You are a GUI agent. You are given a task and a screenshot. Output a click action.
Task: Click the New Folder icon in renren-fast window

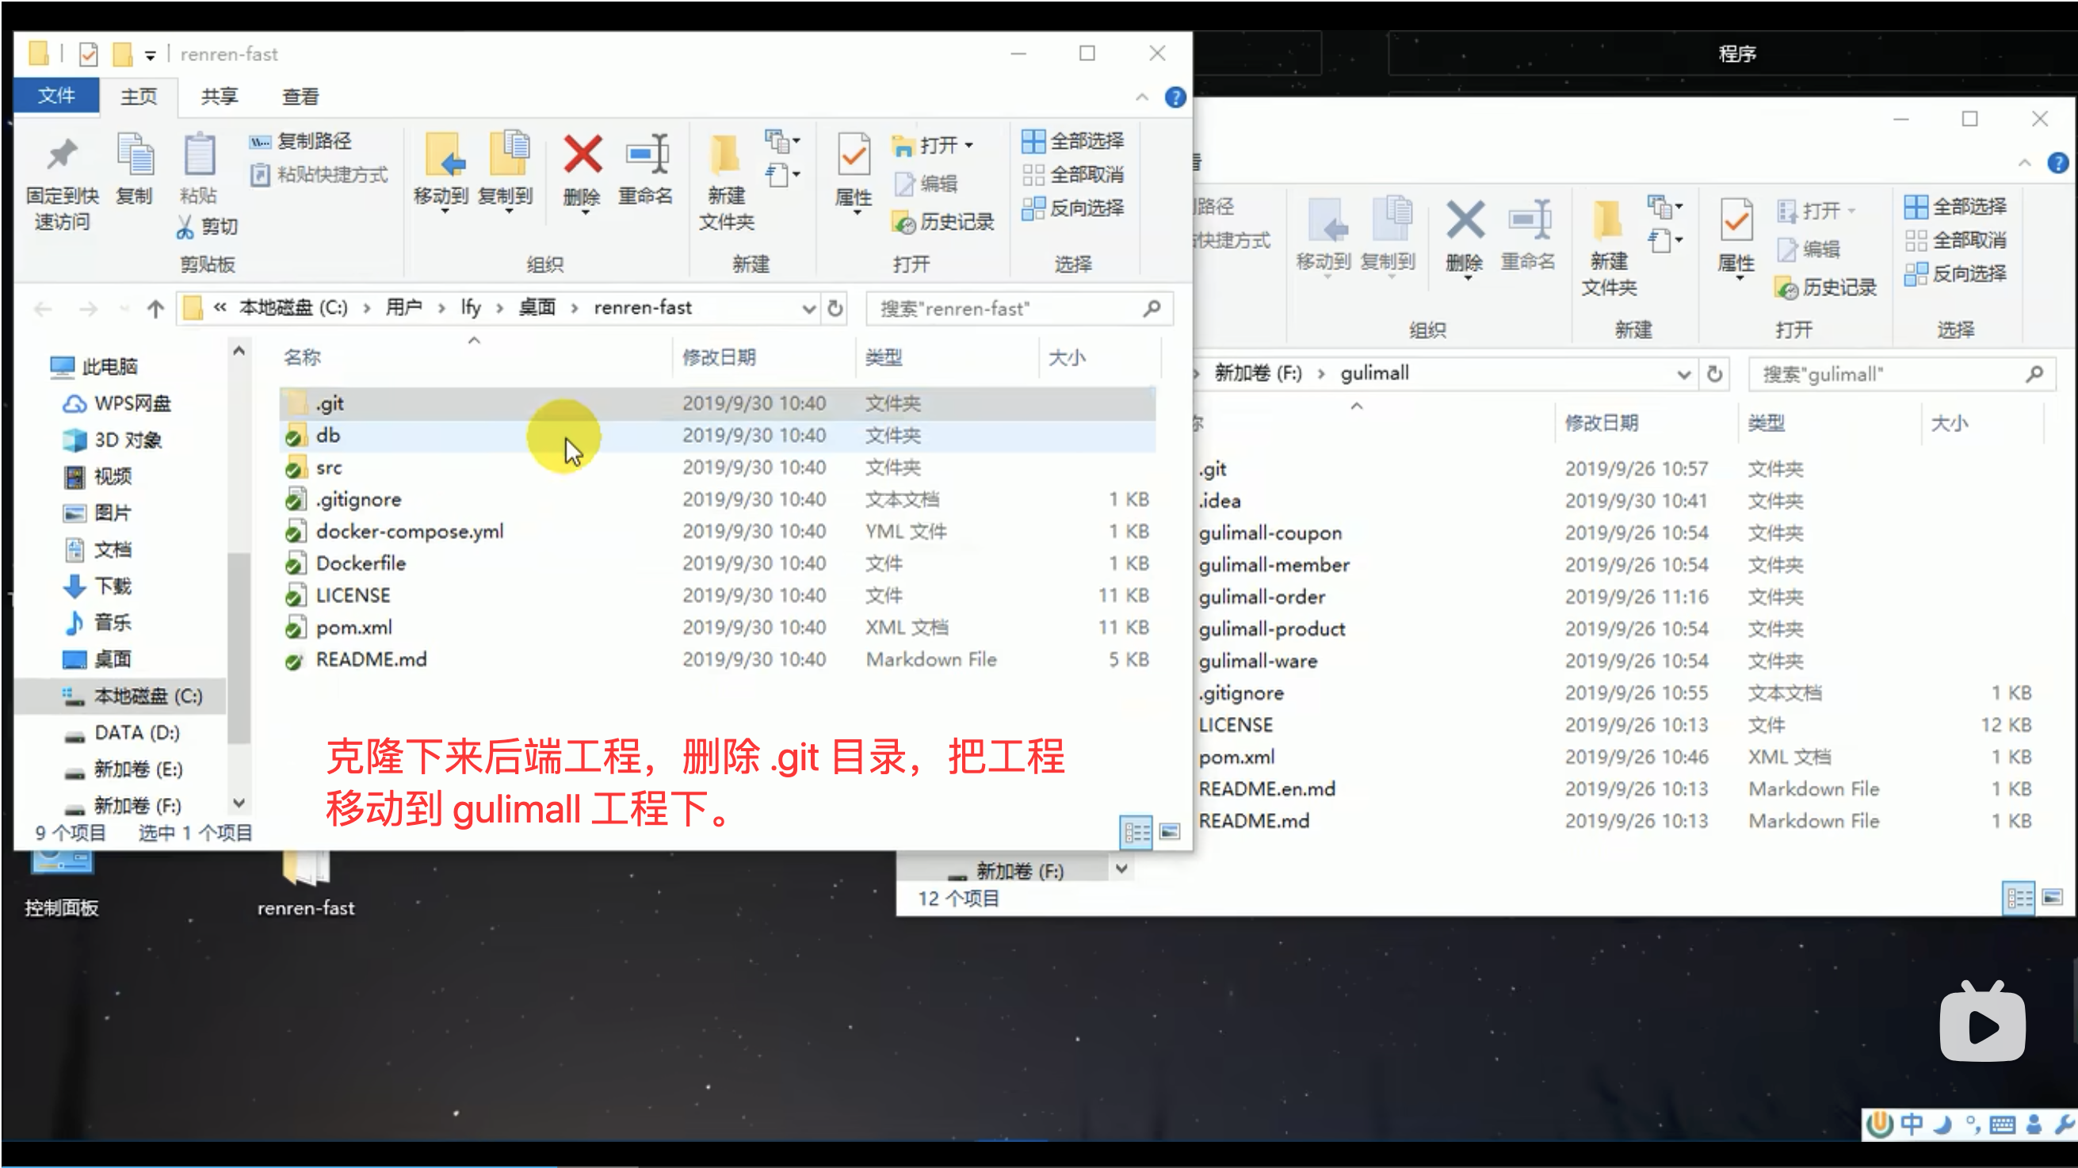pyautogui.click(x=725, y=155)
